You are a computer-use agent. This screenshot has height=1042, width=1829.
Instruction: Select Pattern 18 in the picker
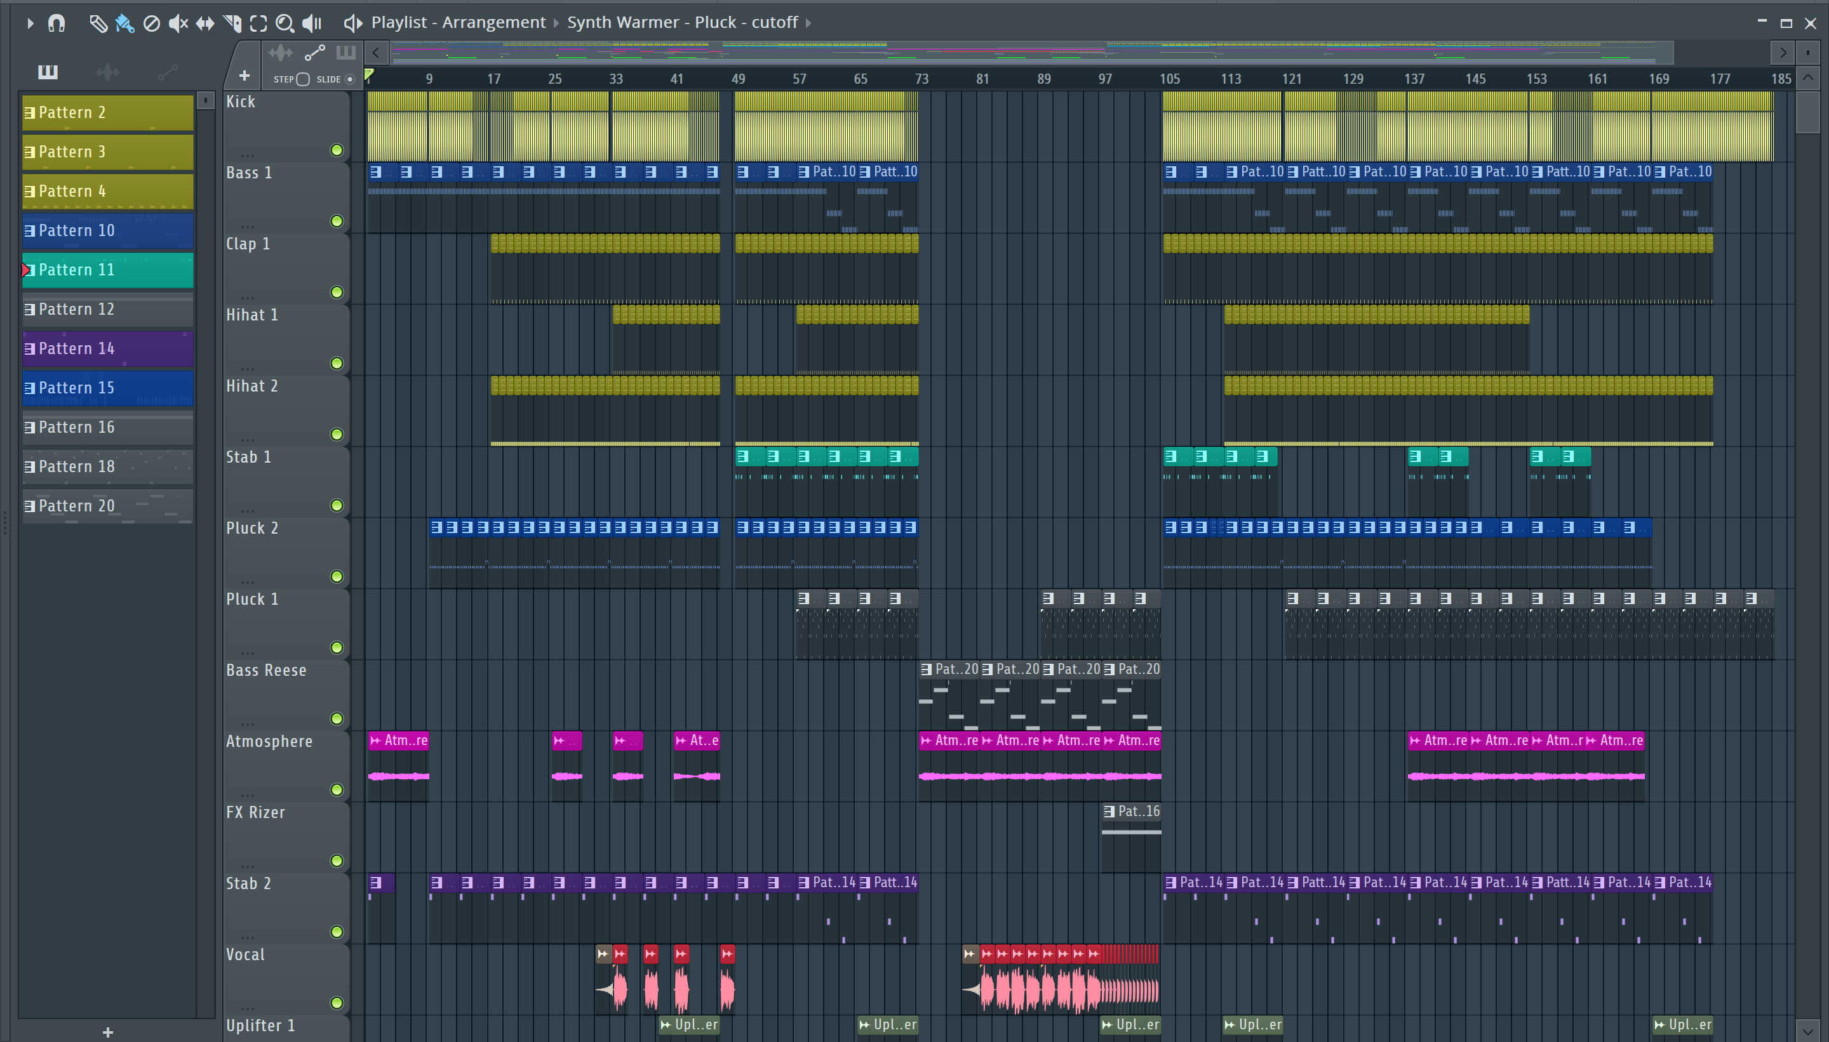coord(108,466)
